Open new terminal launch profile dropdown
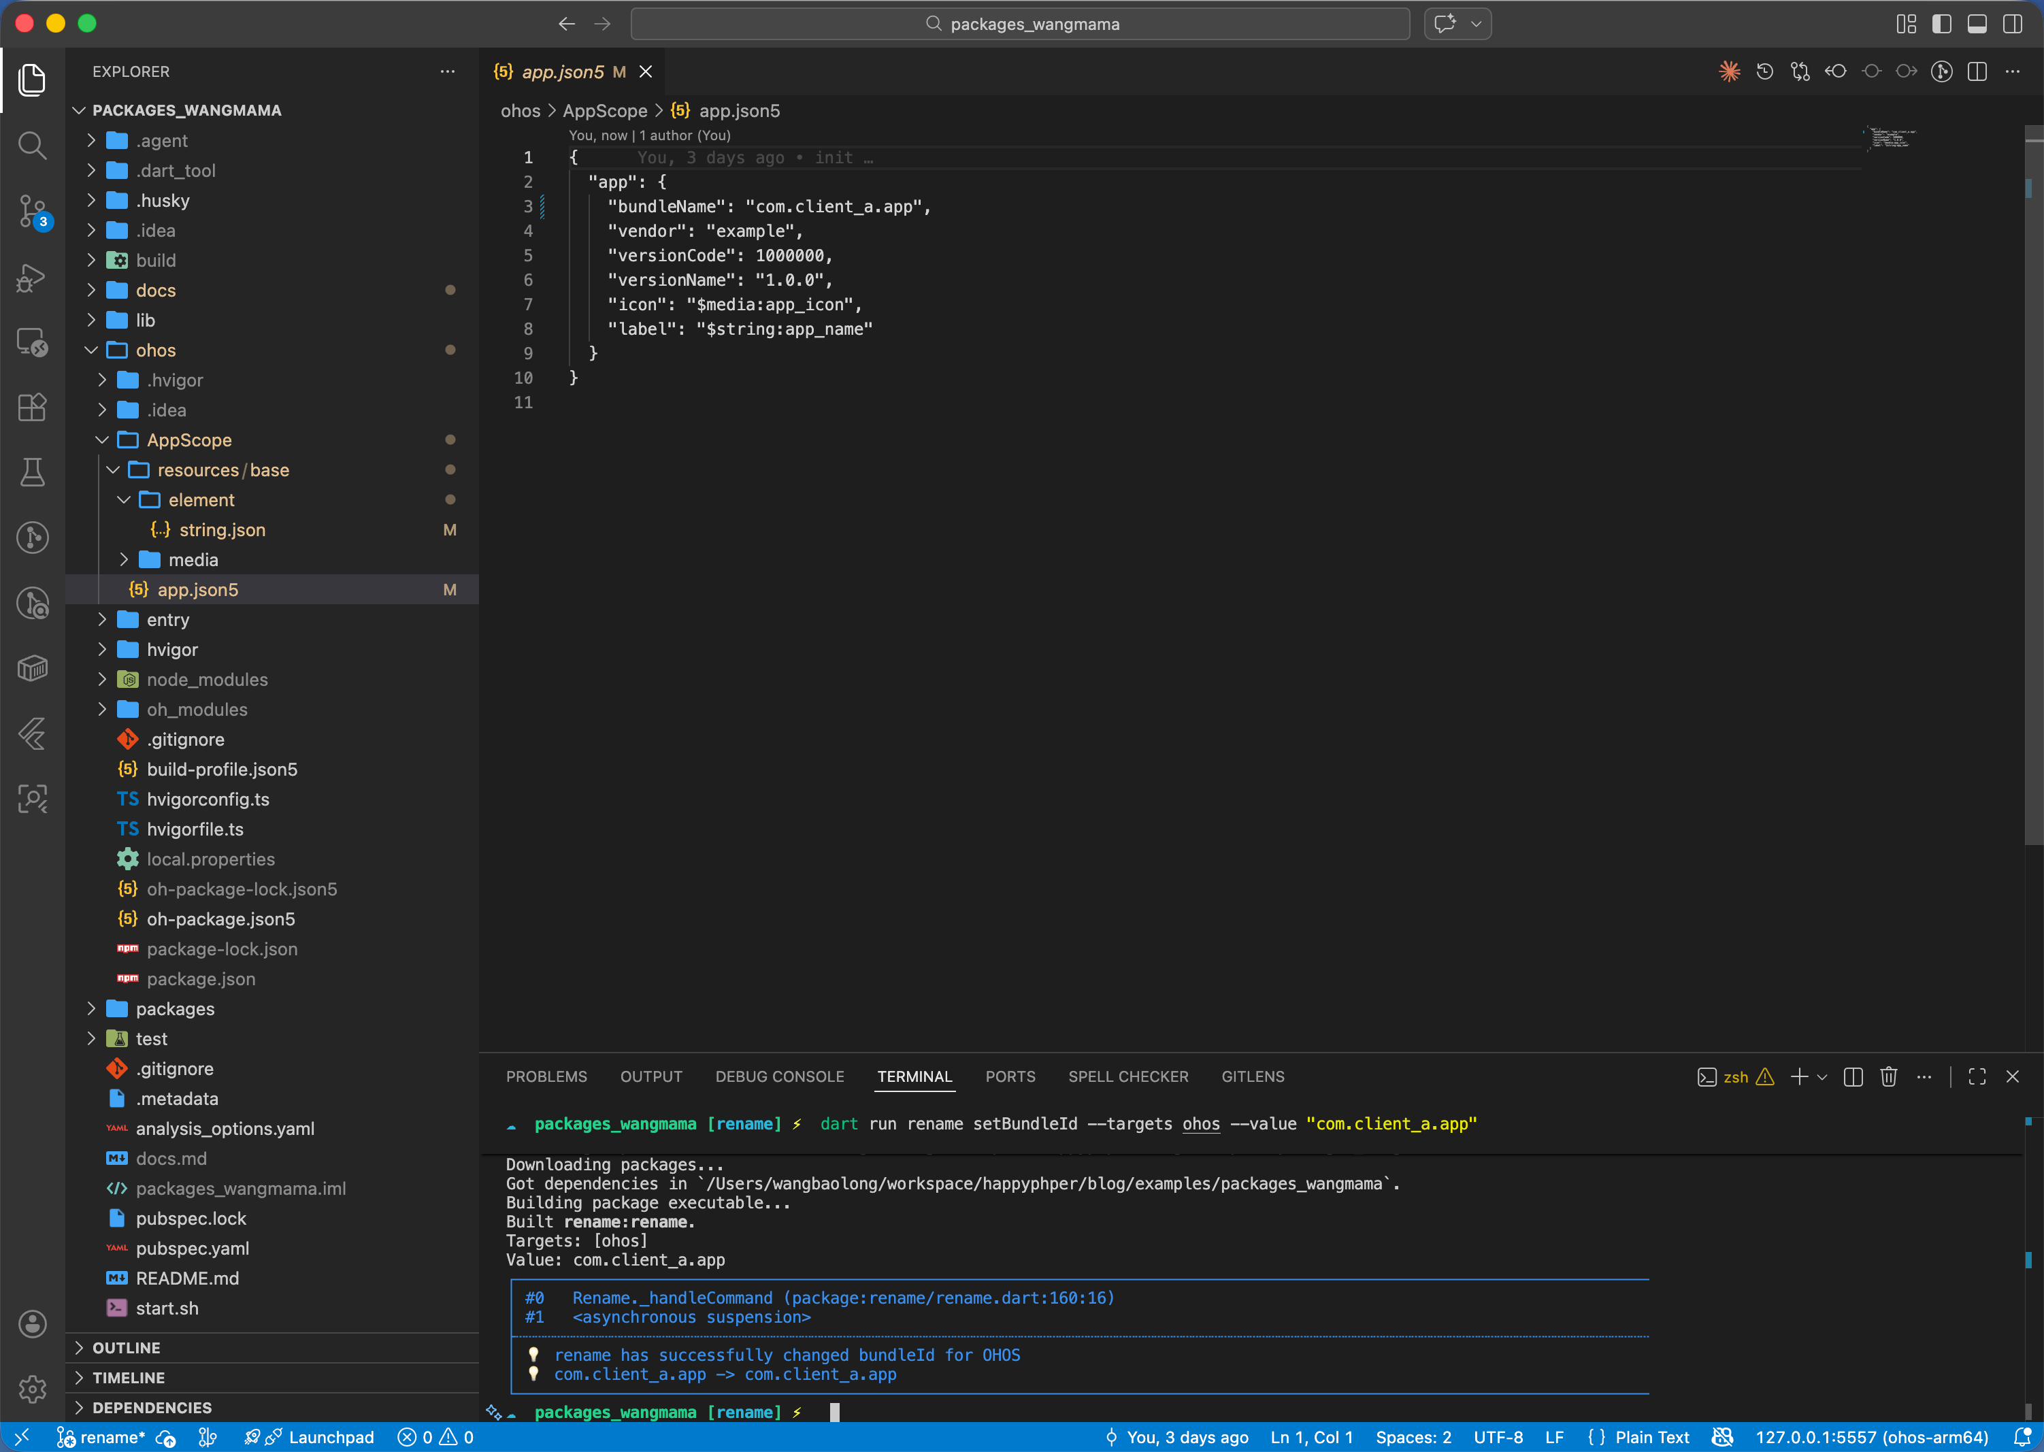This screenshot has height=1452, width=2044. click(x=1822, y=1076)
